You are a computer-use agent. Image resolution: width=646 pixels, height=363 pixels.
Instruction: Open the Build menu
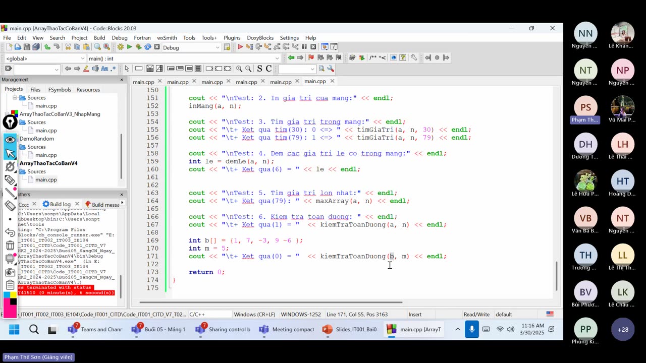99,38
